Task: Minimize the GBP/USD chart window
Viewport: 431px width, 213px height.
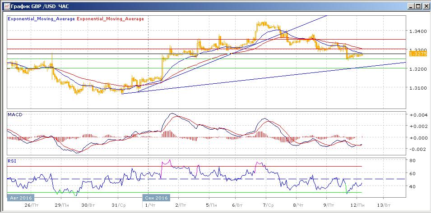Action: pyautogui.click(x=411, y=6)
